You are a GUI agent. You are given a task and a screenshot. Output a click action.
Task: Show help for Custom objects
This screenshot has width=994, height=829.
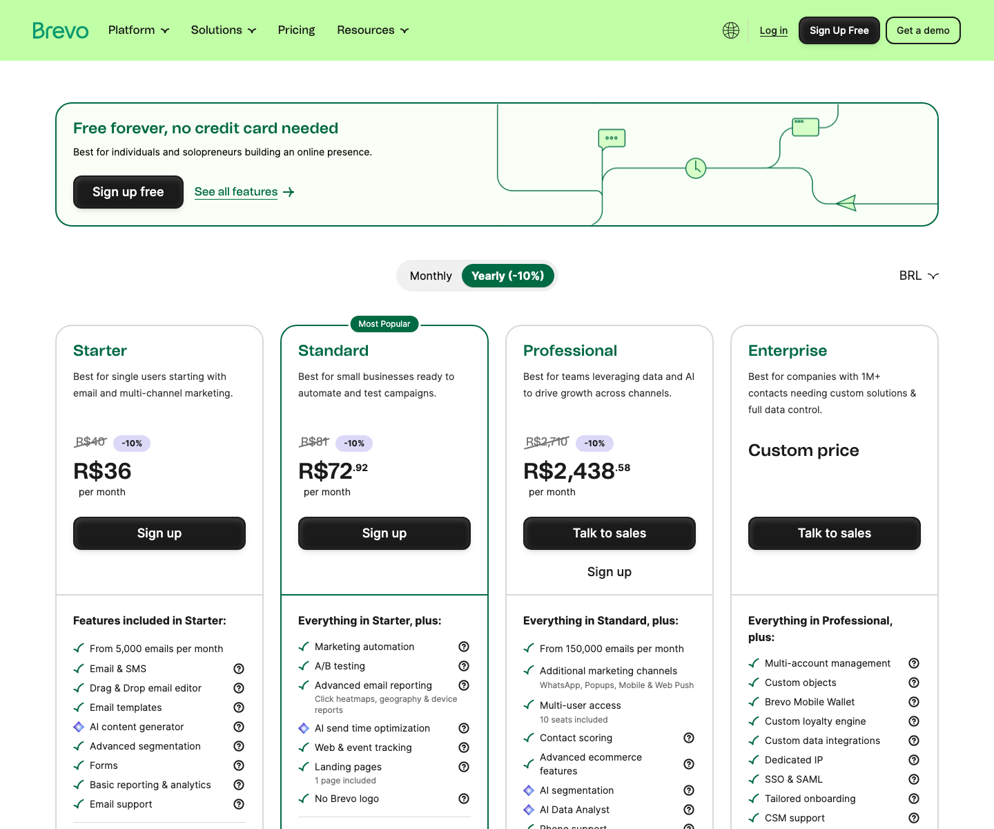914,683
